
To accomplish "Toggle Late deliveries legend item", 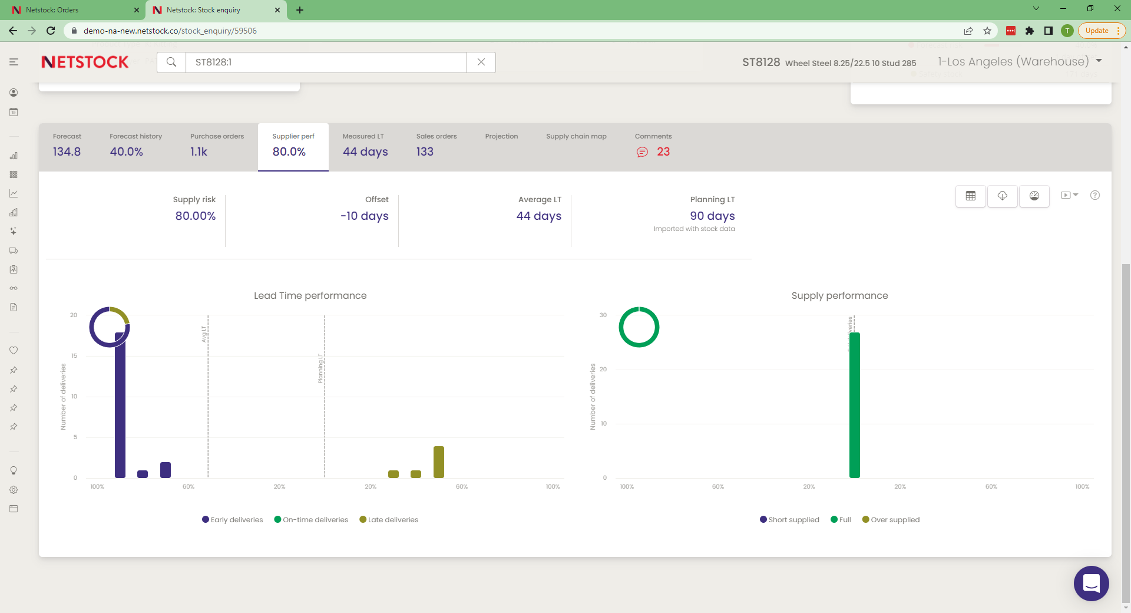I will point(389,520).
